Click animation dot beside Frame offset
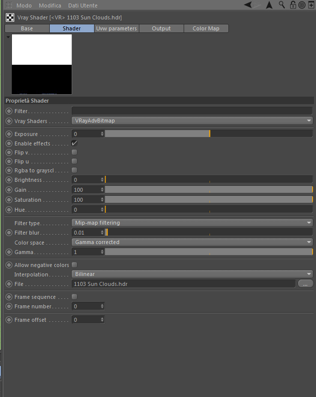Viewport: 316px width, 397px height. click(9, 320)
